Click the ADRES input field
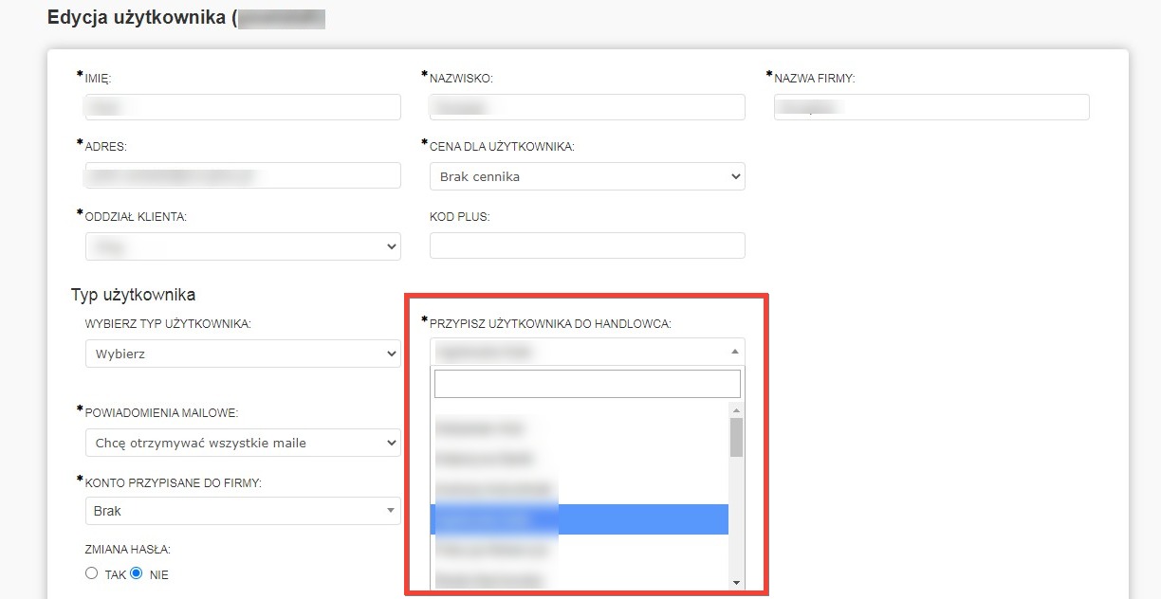Viewport: 1161px width, 599px height. pyautogui.click(x=243, y=175)
